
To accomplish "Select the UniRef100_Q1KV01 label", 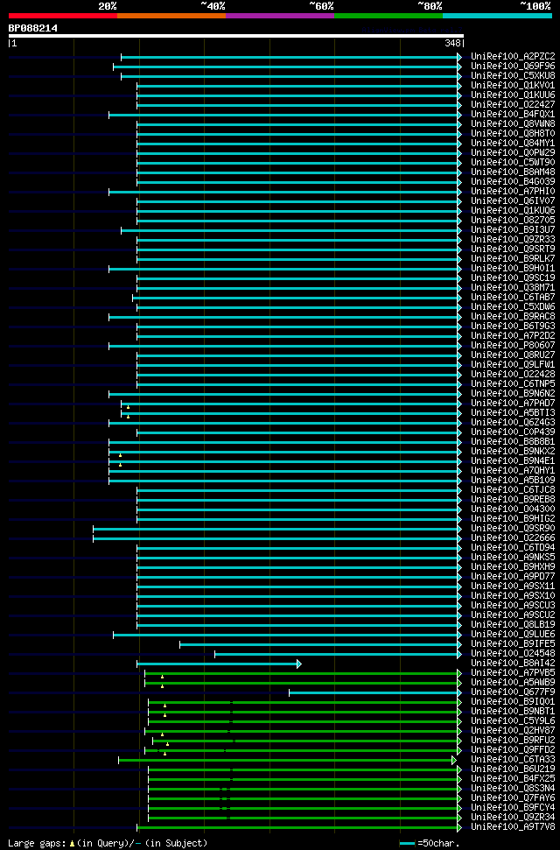I will (513, 86).
